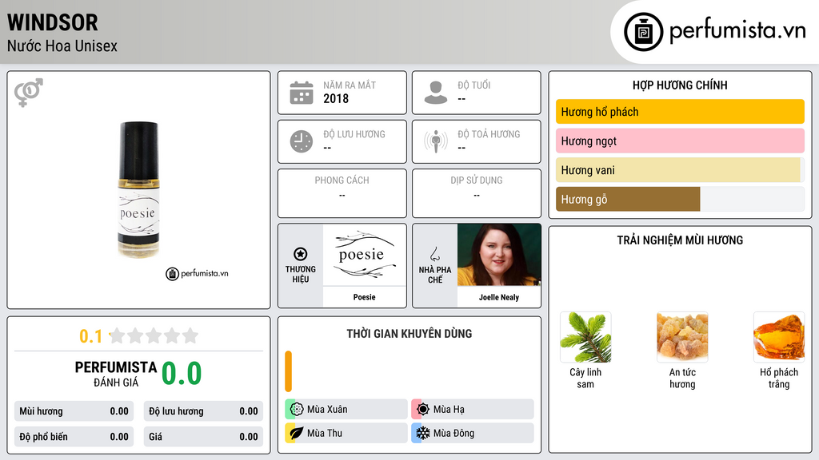This screenshot has width=819, height=460.
Task: Click the Hương ngọt accord bar
Action: tap(680, 141)
